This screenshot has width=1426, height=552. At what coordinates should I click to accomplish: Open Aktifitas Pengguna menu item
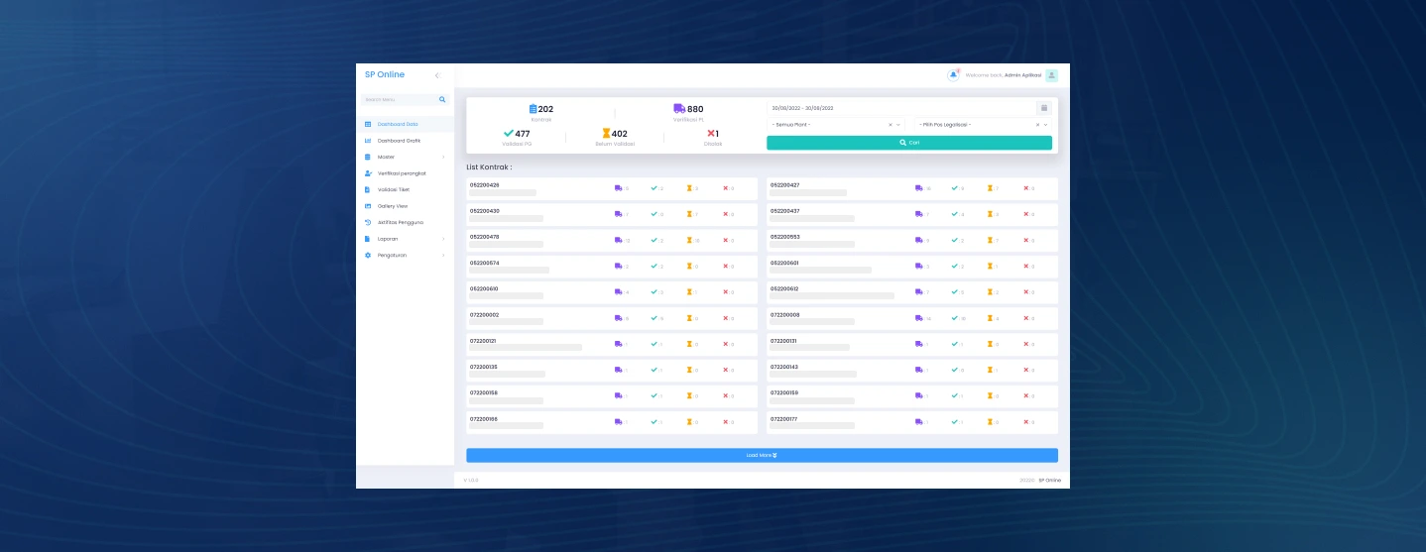405,222
